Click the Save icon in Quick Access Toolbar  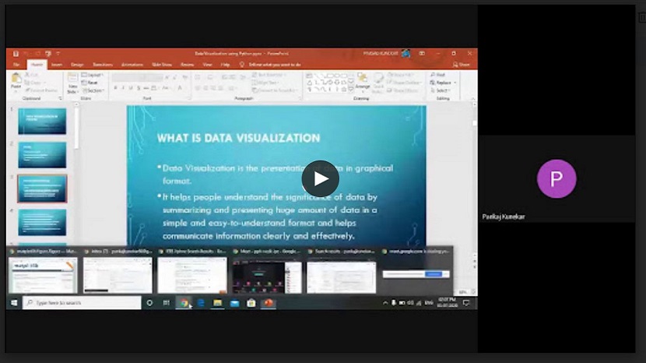click(16, 54)
